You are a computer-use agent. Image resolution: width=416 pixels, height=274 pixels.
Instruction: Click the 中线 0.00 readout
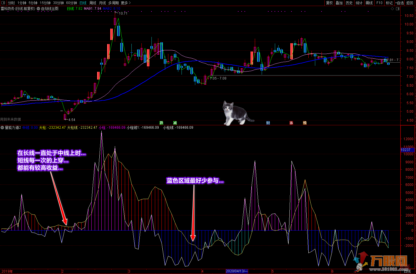(x=30, y=128)
